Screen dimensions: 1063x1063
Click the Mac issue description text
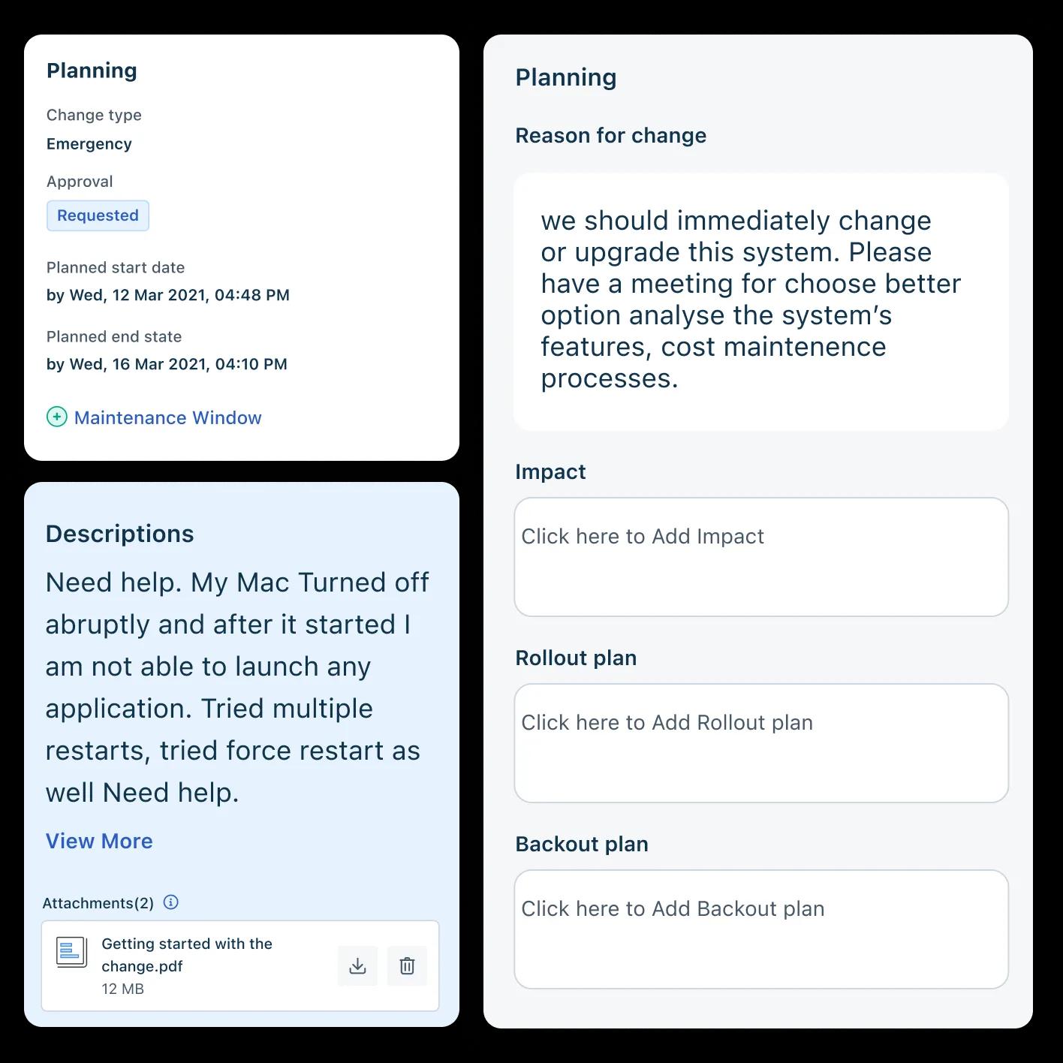[237, 687]
